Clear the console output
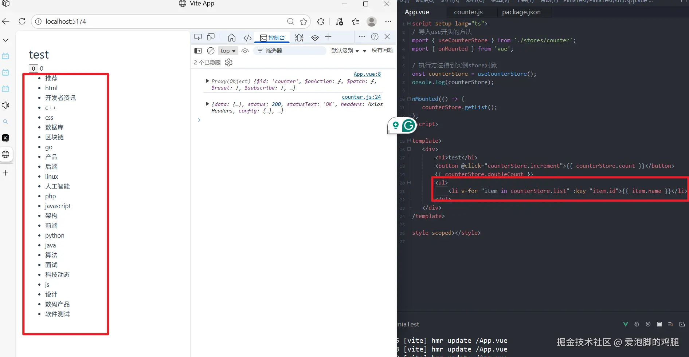 click(211, 51)
